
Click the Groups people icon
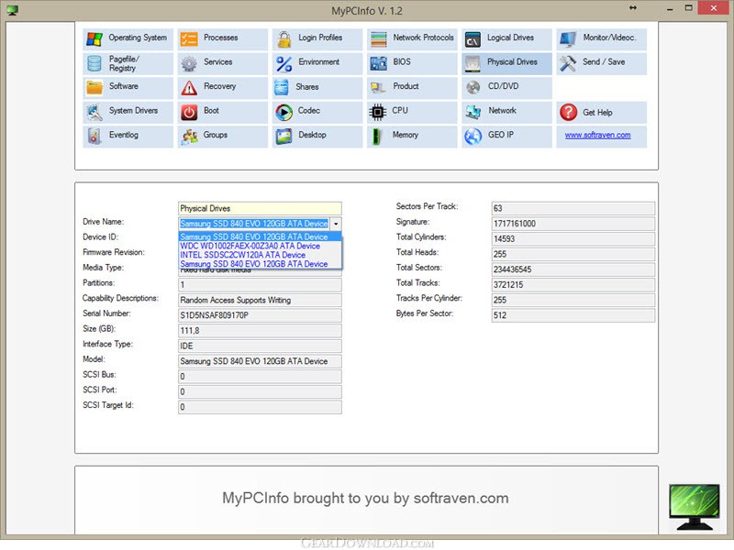(190, 136)
